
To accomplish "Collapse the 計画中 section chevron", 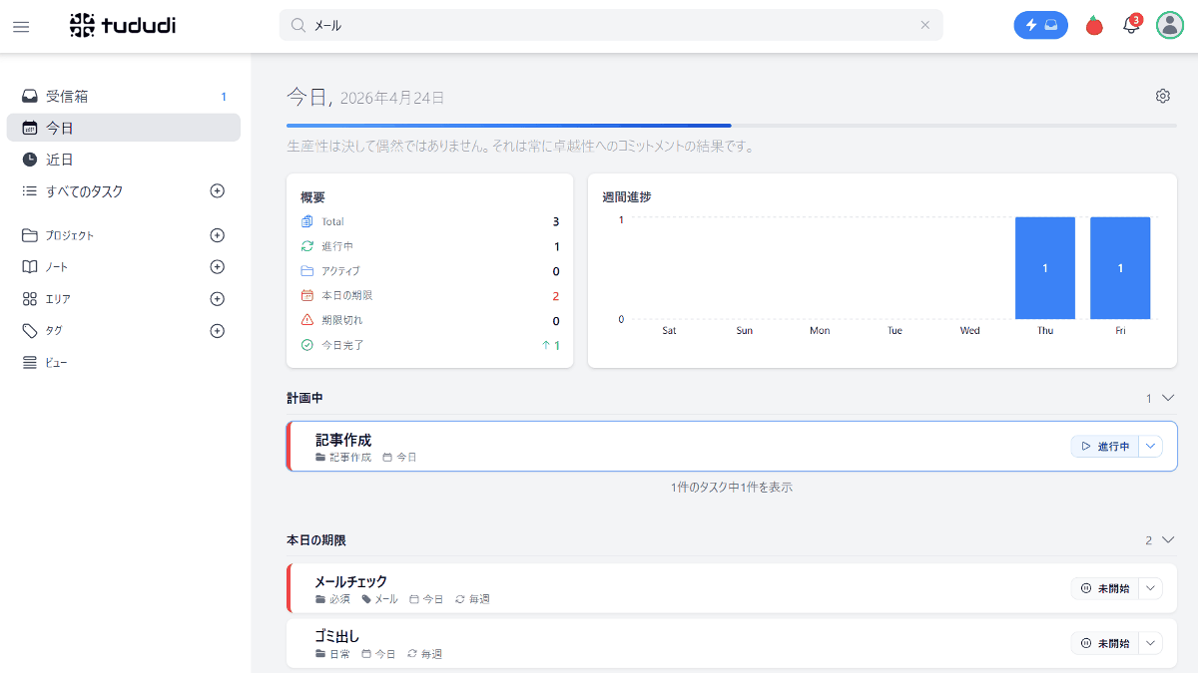I will [1166, 397].
